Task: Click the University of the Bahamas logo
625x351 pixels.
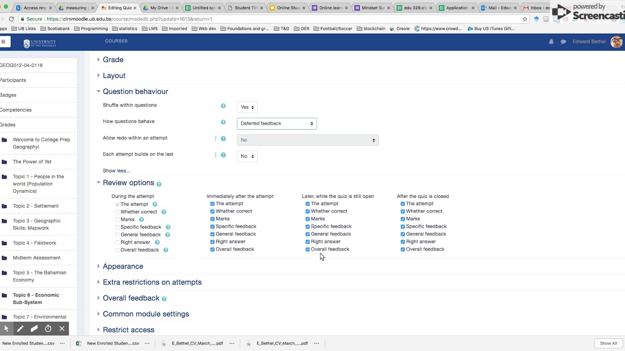Action: tap(40, 43)
